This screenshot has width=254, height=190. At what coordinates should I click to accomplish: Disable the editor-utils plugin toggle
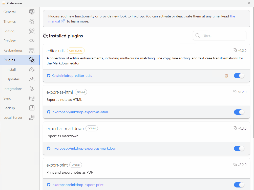(x=239, y=76)
